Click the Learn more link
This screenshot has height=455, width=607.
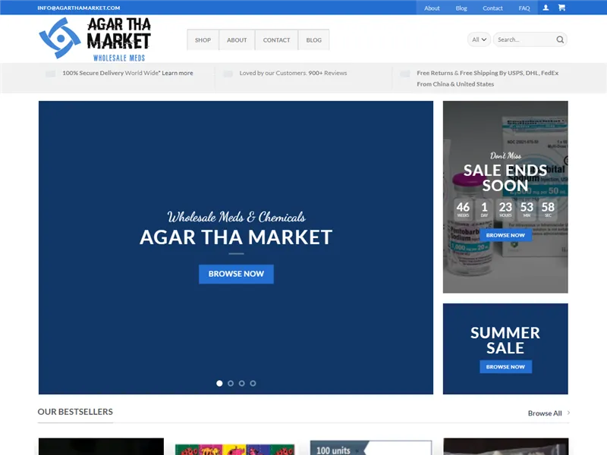tap(176, 73)
